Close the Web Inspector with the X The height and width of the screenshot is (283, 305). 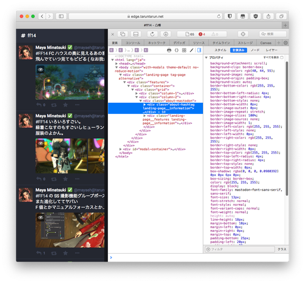click(x=113, y=34)
